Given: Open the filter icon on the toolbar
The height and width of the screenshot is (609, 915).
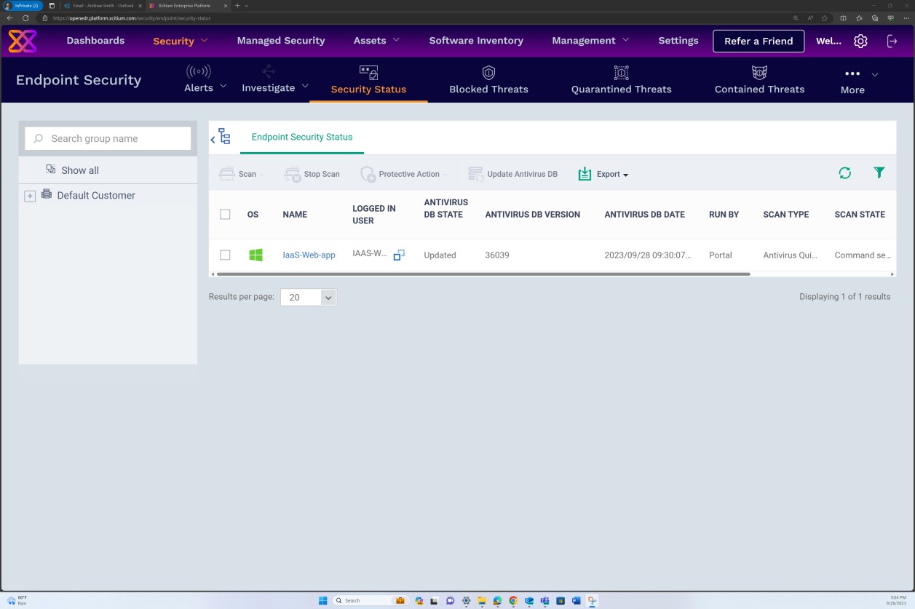Looking at the screenshot, I should [879, 173].
